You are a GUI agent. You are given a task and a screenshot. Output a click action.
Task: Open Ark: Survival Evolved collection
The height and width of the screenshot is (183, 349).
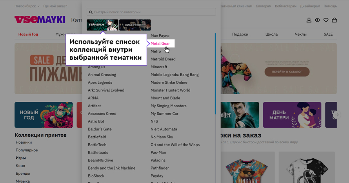click(106, 90)
